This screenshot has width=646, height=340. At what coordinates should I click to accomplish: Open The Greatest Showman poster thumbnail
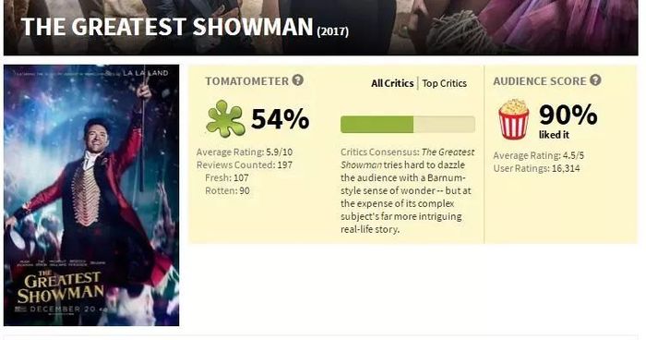91,195
